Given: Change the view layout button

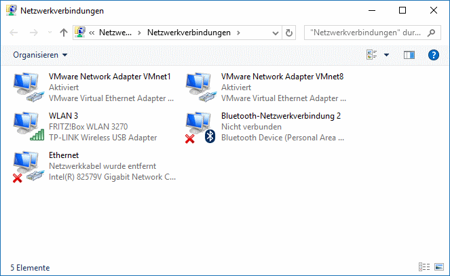Looking at the screenshot, I should tap(372, 55).
